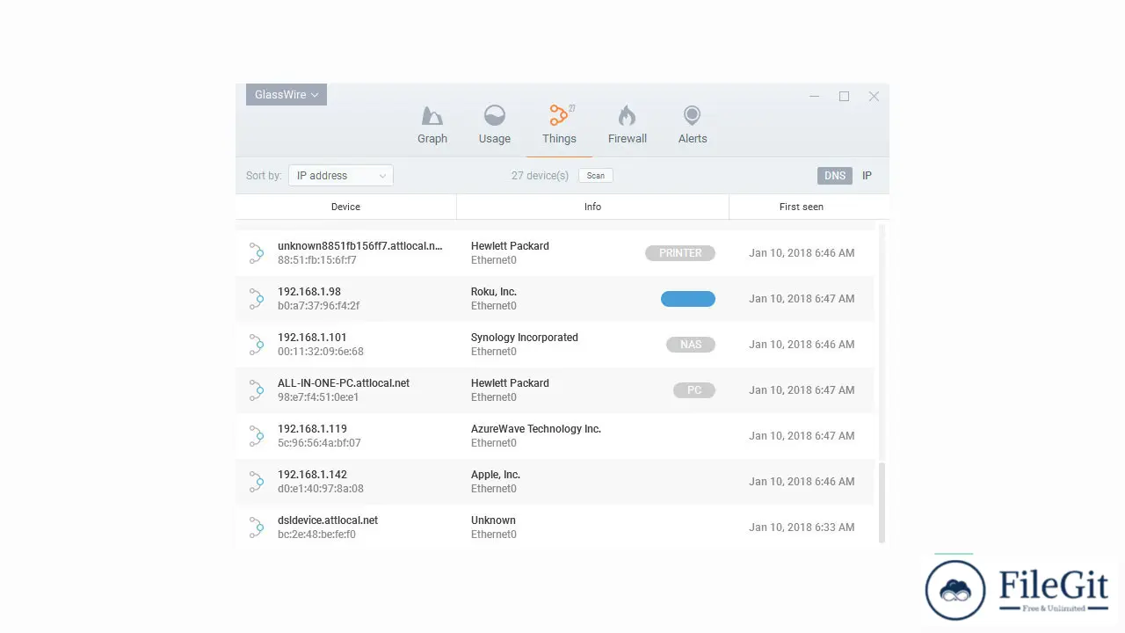Click MAC address d0:e1:40:97:8a:08

tap(321, 489)
